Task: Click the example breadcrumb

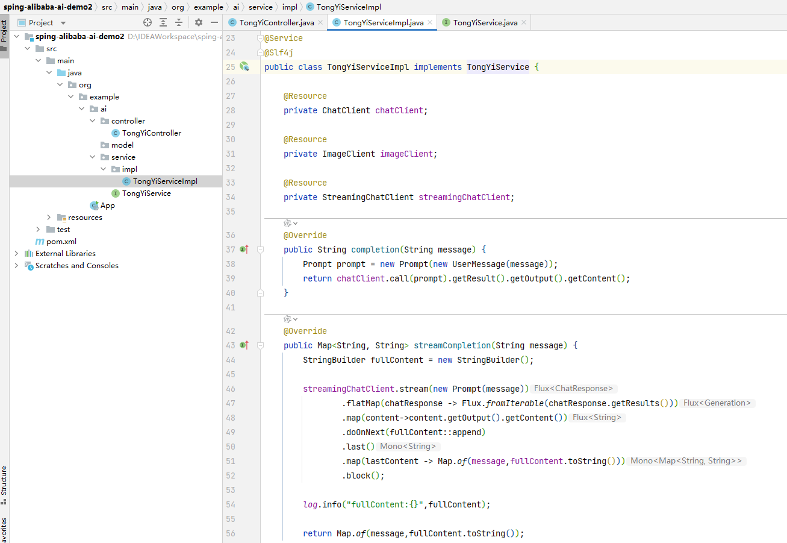Action: click(208, 7)
